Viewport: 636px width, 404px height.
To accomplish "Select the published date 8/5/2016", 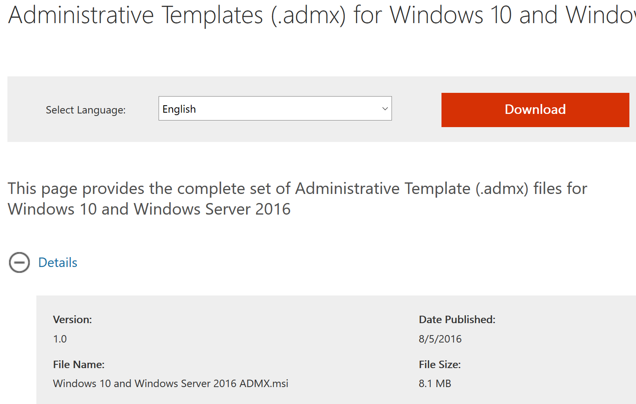I will coord(440,339).
